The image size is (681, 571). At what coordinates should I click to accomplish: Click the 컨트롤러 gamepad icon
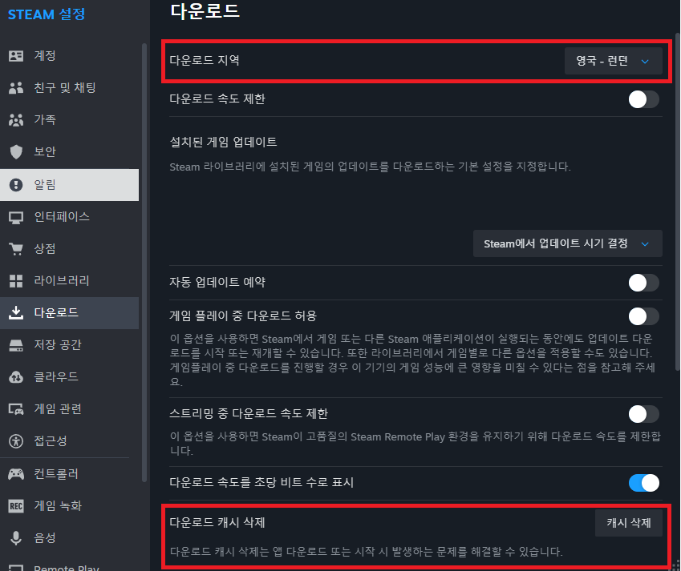(x=16, y=474)
